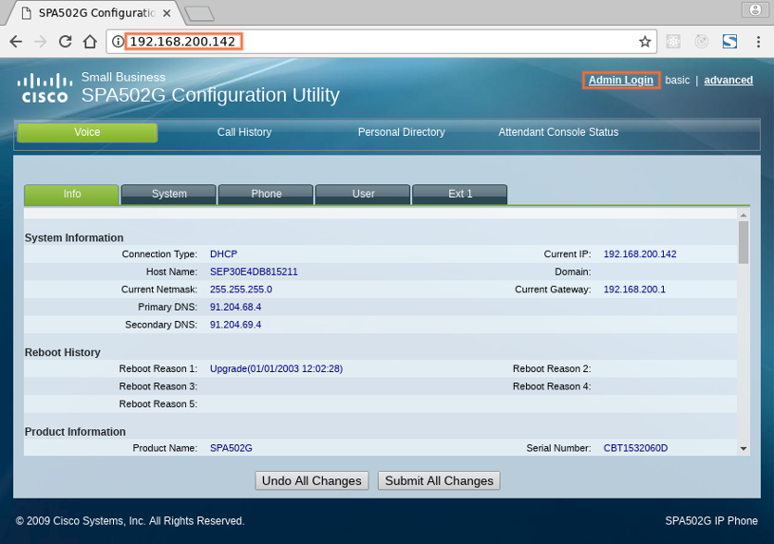Go back with the browser back arrow
Screen dimensions: 774x544
(x=16, y=42)
